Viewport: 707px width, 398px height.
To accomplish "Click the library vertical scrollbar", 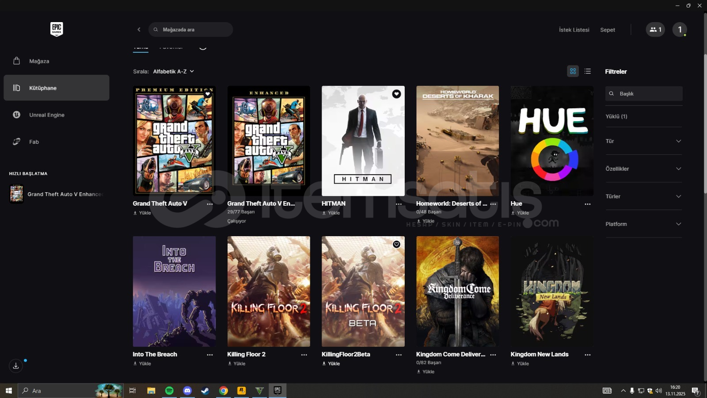I will coord(705,124).
